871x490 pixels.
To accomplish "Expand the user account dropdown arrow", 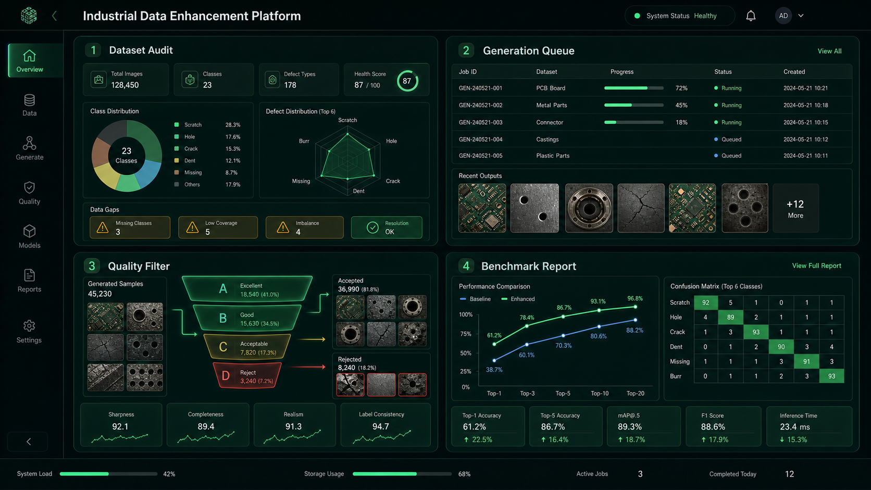I will point(801,16).
